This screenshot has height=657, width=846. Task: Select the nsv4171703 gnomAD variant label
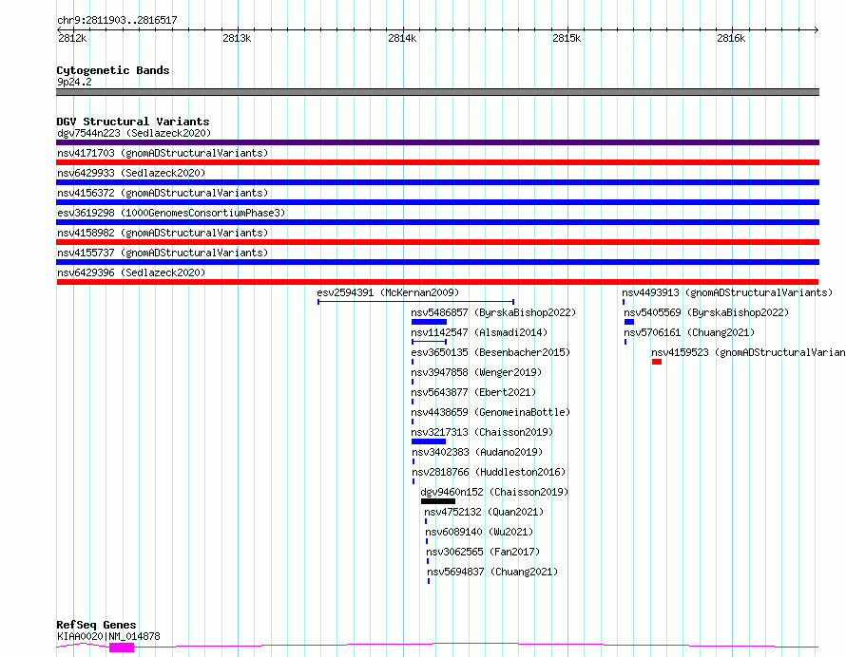point(163,153)
